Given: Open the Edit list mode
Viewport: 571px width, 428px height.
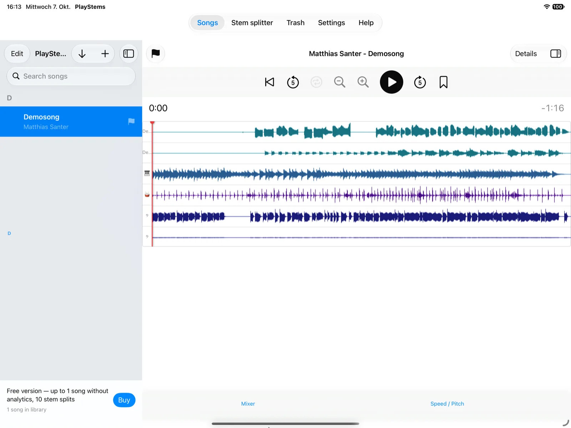Looking at the screenshot, I should (17, 54).
